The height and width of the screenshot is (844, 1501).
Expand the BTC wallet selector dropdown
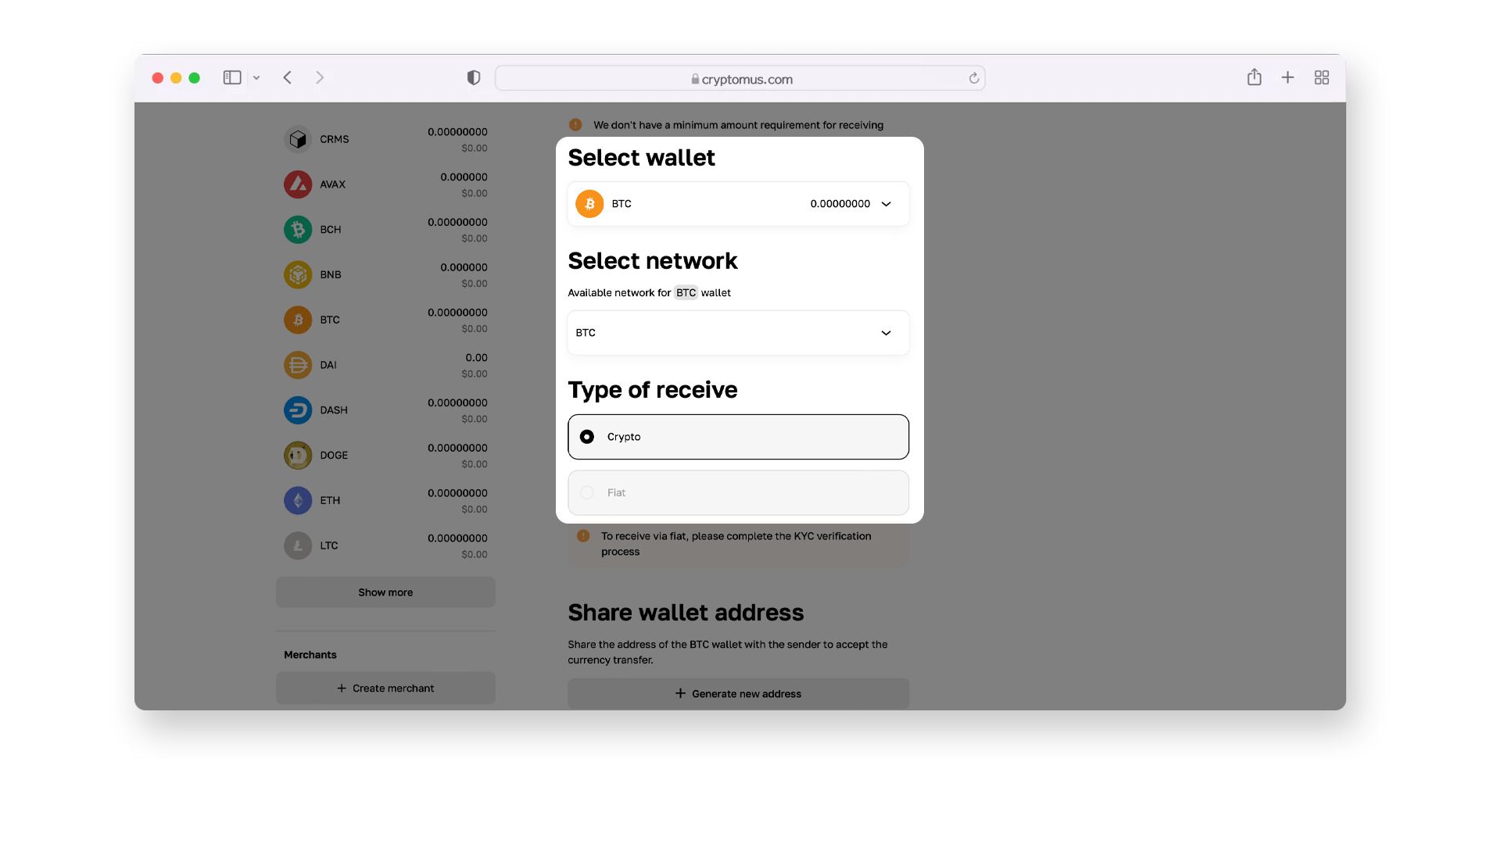(738, 204)
